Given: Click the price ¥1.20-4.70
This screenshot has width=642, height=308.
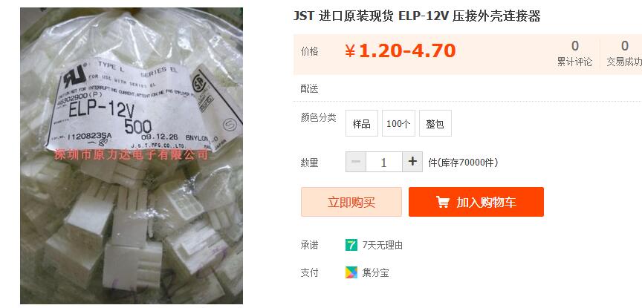Looking at the screenshot, I should (400, 51).
